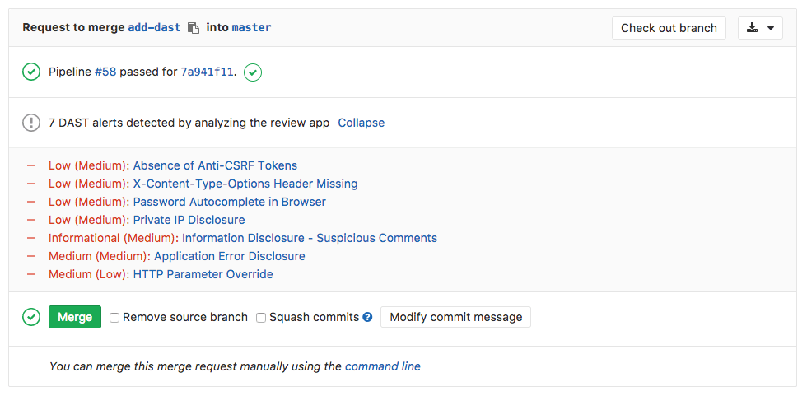Click the pipeline passed status icon at left
Screen dimensions: 807x396
pyautogui.click(x=31, y=72)
